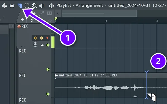Click the orange A icon on first REC track
167x104 pixels.
tap(19, 27)
